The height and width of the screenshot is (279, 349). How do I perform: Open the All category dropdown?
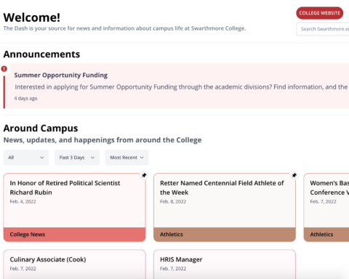[26, 158]
